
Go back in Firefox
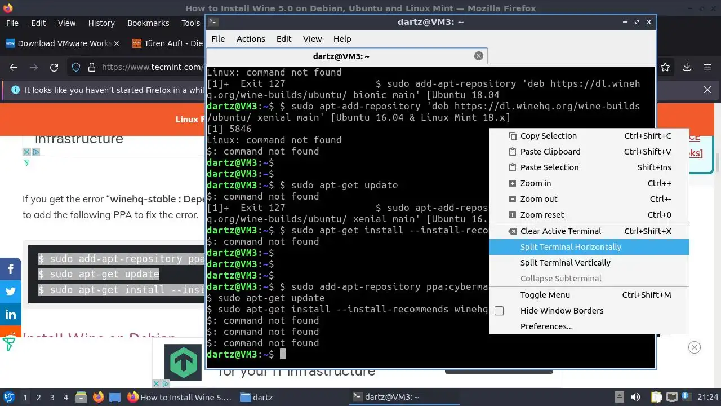tap(14, 68)
